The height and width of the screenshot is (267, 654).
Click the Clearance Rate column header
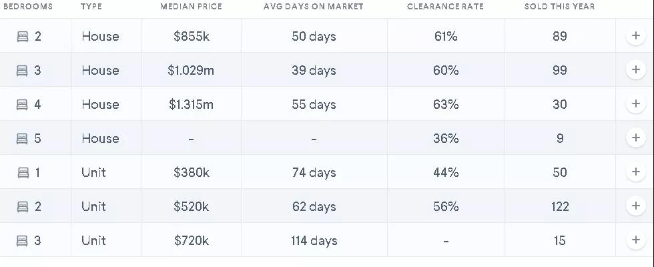(x=445, y=7)
